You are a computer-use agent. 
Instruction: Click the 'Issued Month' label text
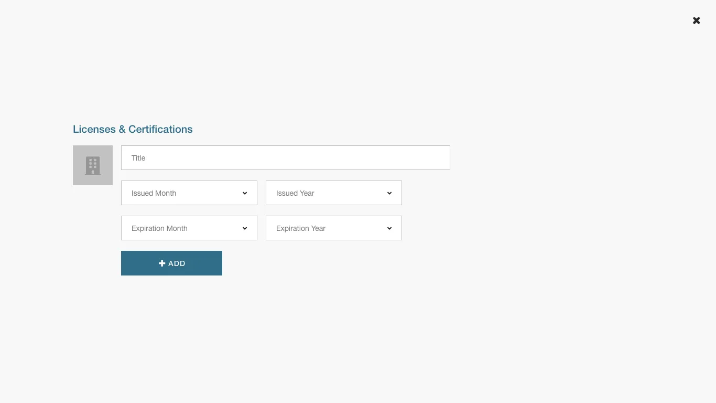[x=154, y=193]
